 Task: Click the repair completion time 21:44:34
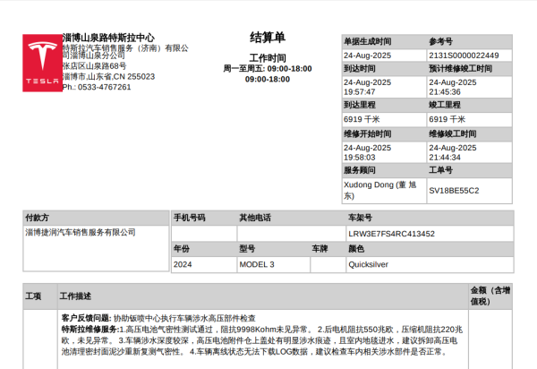click(445, 157)
